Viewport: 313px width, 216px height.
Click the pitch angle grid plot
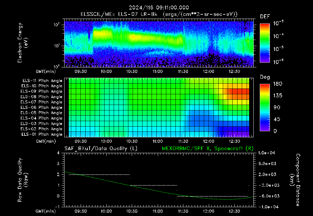click(x=159, y=107)
